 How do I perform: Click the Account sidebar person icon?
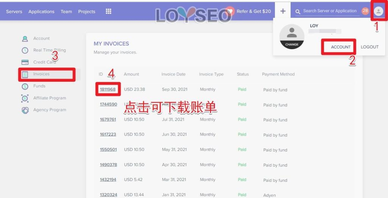click(x=25, y=39)
